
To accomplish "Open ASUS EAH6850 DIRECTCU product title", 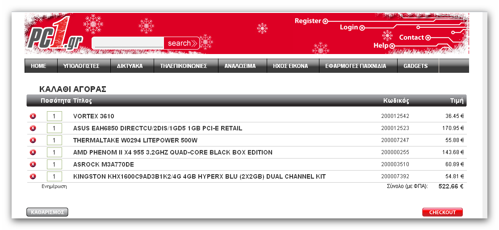I will coord(158,128).
